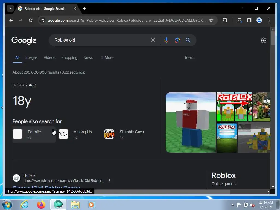
Task: Go back to the previous page
Action: [x=11, y=20]
